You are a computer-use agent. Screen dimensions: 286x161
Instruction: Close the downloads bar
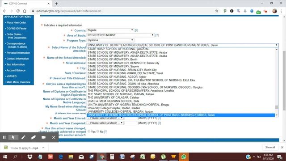pos(282,147)
